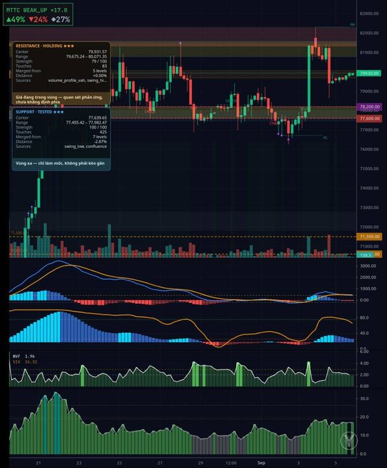Click the date label 29 on time axis
This screenshot has height=468, width=387.
tap(200, 463)
